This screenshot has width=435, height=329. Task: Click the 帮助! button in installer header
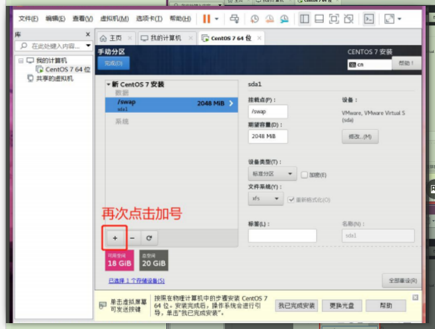pyautogui.click(x=406, y=63)
